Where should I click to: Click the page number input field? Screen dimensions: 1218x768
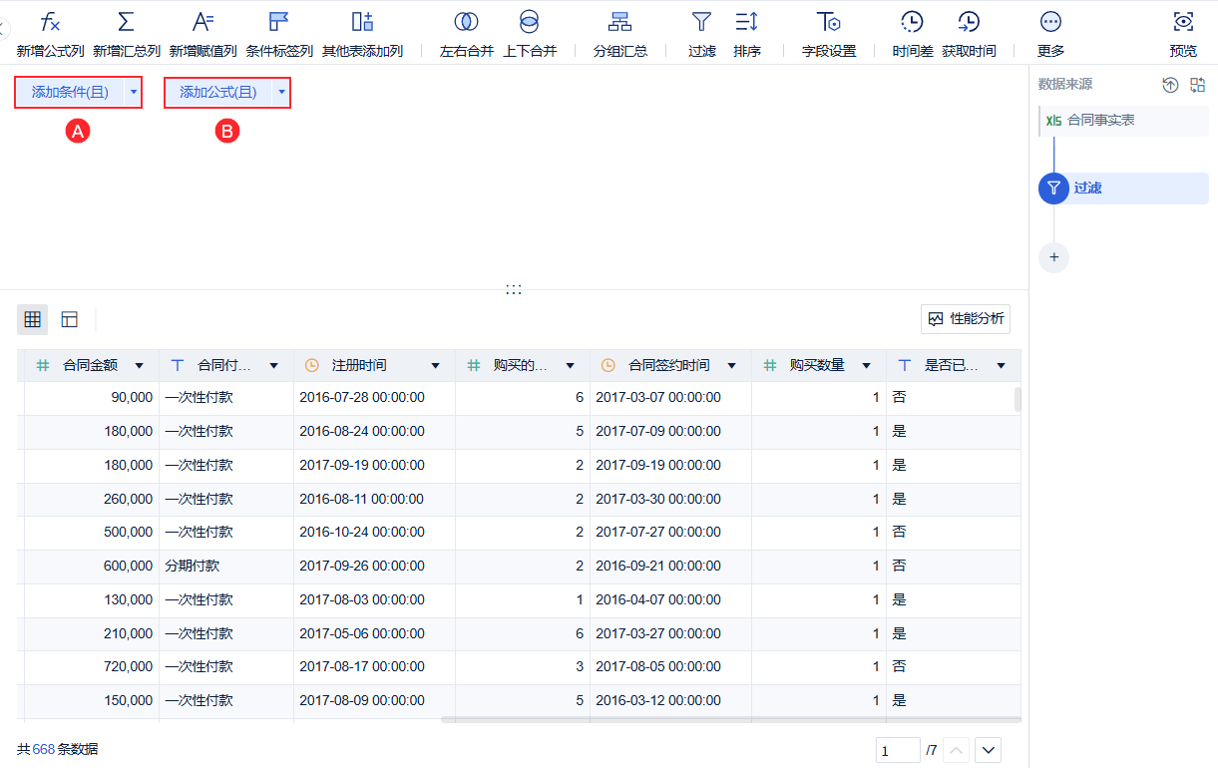pos(898,750)
